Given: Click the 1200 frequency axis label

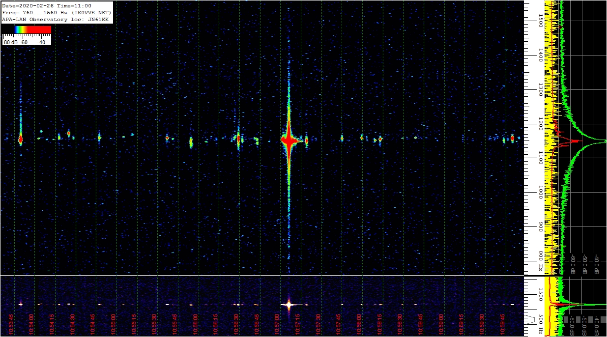Looking at the screenshot, I should pos(541,124).
